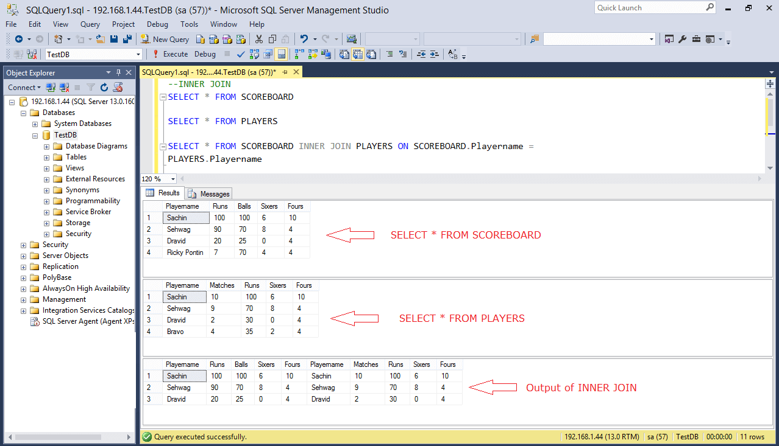Click inside the Quick Launch search box

pyautogui.click(x=646, y=7)
